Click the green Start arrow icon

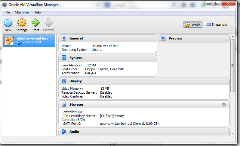[35, 23]
